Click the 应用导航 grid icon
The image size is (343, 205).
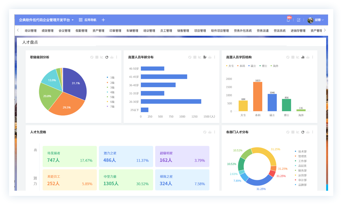[81, 20]
